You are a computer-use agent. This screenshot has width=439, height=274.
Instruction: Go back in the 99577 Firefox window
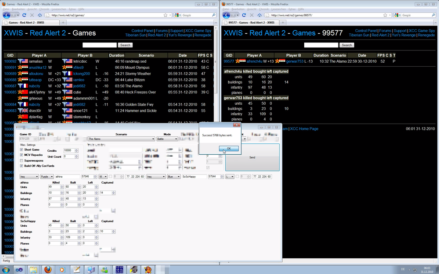tap(226, 15)
